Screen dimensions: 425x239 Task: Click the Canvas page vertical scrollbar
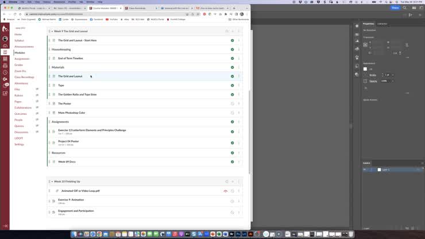(x=249, y=132)
